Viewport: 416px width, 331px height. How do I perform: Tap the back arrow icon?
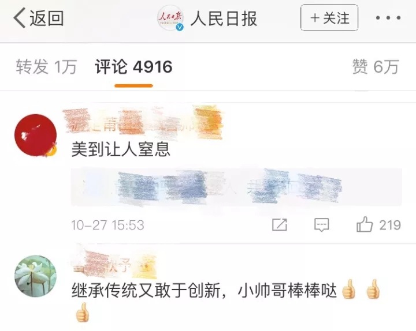click(x=20, y=18)
